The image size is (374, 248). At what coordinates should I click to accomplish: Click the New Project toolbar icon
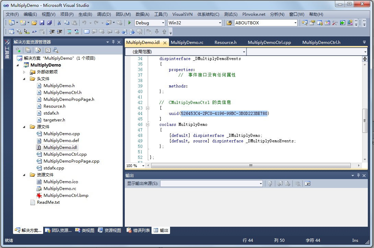pos(11,23)
